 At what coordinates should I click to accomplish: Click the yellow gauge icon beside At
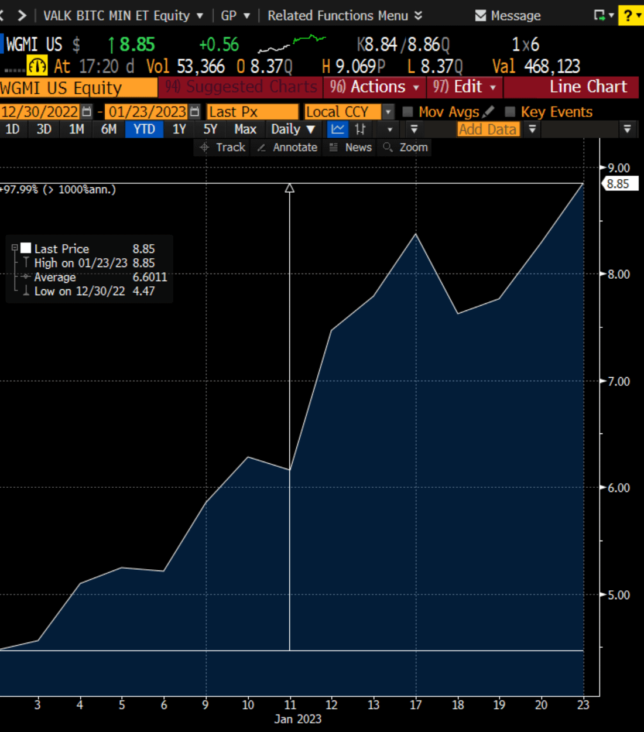(x=37, y=66)
